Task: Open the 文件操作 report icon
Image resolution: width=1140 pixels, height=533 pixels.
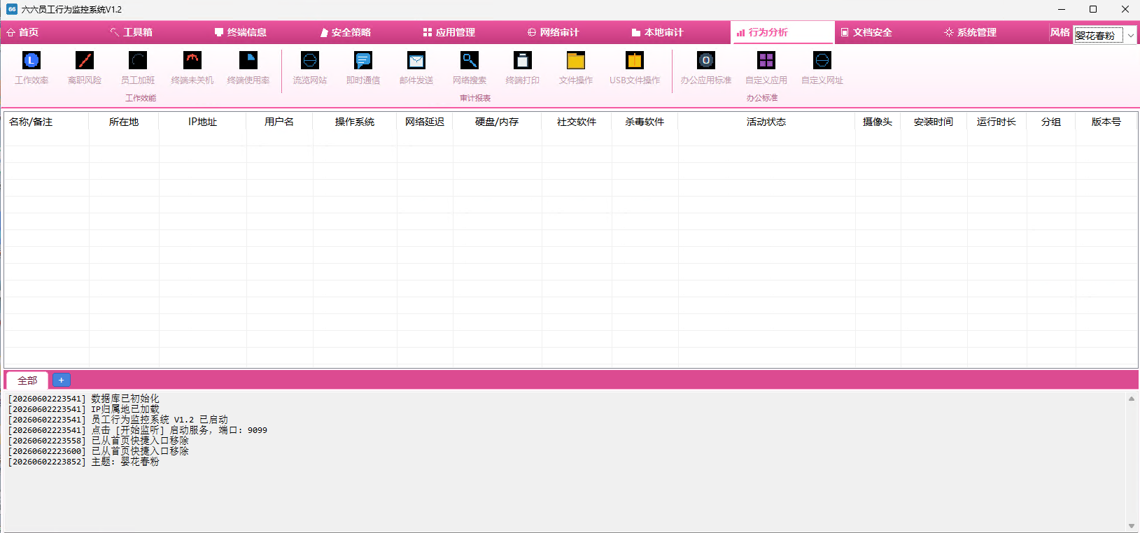Action: 576,68
